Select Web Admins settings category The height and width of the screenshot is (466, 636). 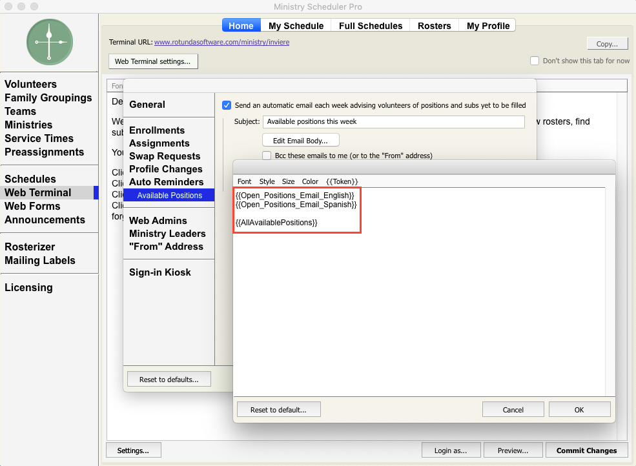158,221
